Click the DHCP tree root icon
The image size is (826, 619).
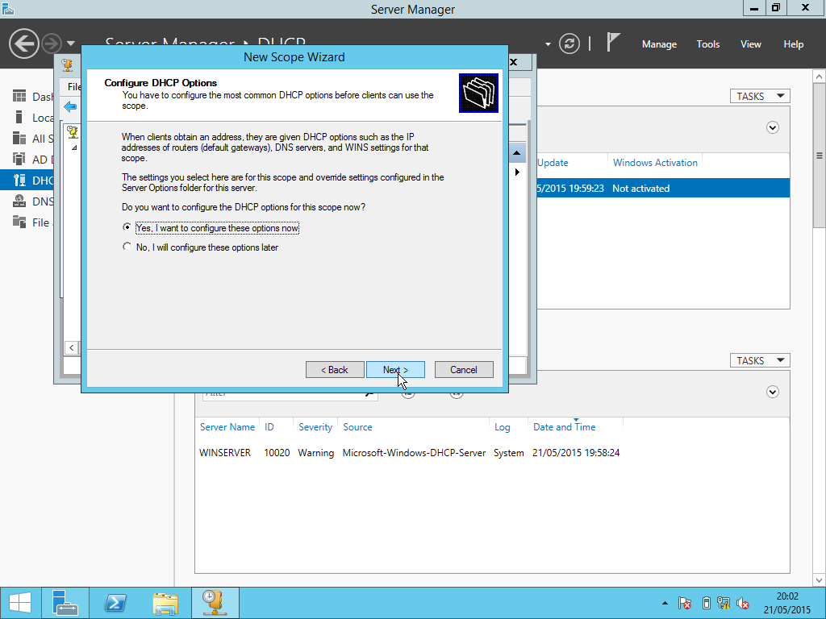click(73, 131)
